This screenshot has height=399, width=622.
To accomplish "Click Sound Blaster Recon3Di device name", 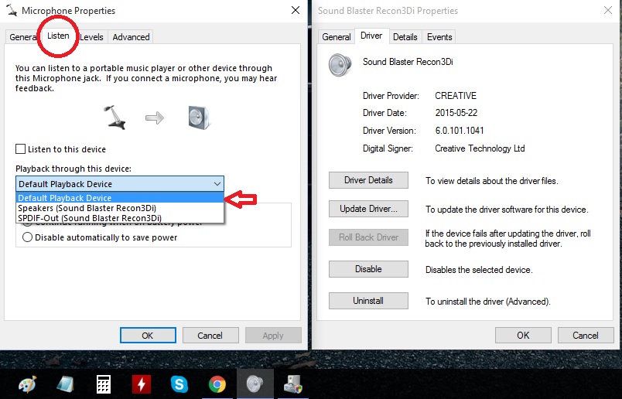I will [x=408, y=62].
